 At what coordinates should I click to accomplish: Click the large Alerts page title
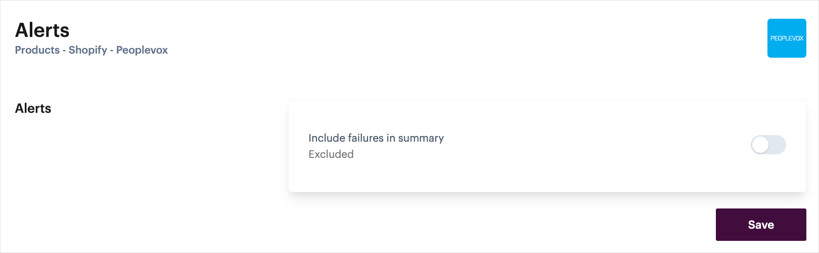42,30
